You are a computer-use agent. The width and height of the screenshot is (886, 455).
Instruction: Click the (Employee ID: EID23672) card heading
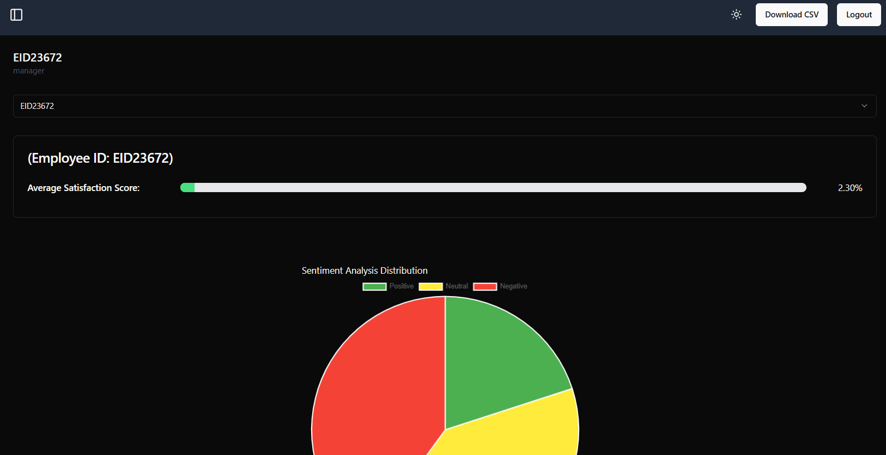pos(100,158)
